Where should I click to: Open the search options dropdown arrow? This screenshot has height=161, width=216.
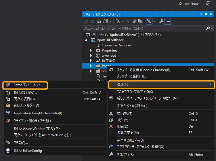(x=212, y=29)
